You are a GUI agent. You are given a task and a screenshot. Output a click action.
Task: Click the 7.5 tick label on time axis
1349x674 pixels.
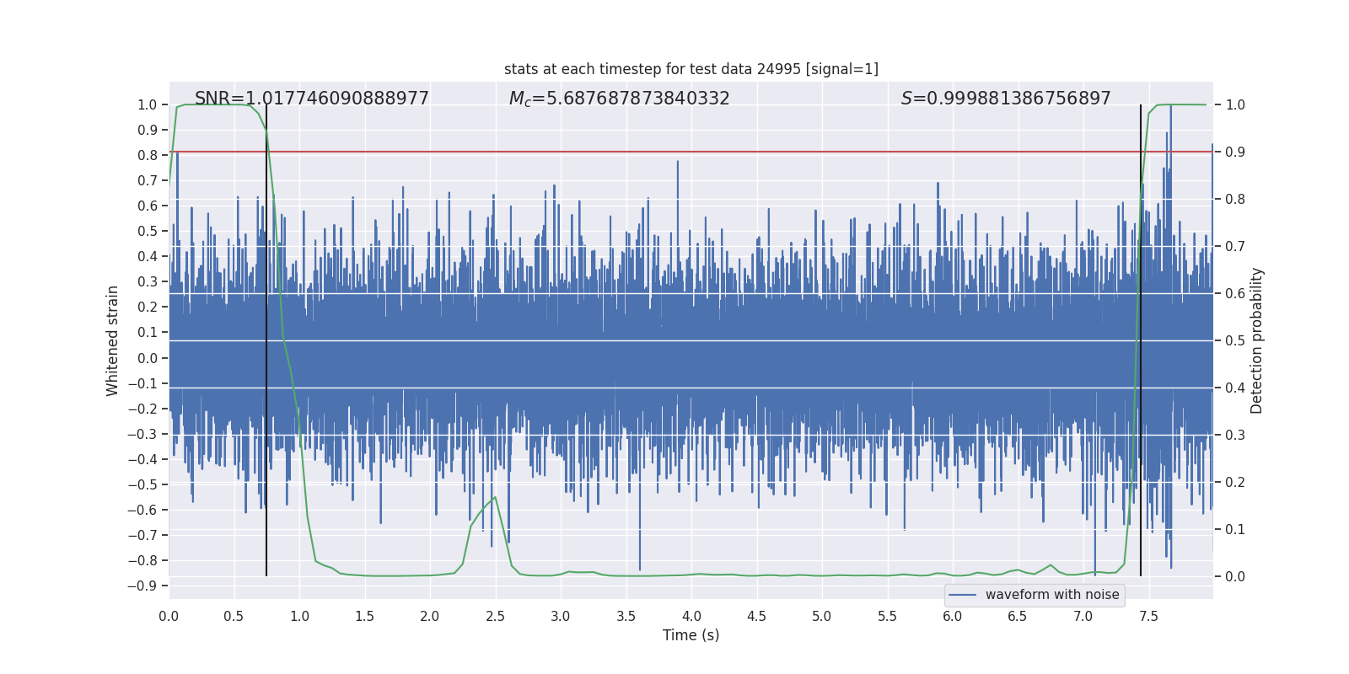(x=1148, y=617)
